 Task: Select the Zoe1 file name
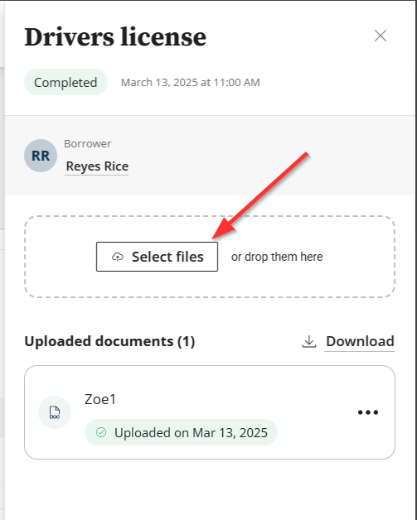[100, 399]
